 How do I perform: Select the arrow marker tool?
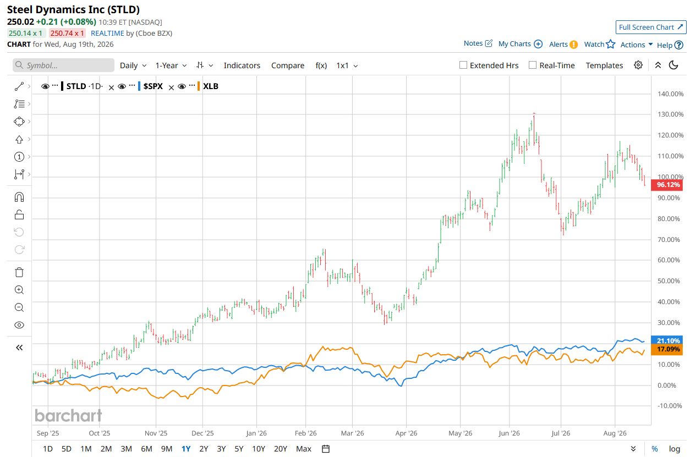pyautogui.click(x=19, y=139)
